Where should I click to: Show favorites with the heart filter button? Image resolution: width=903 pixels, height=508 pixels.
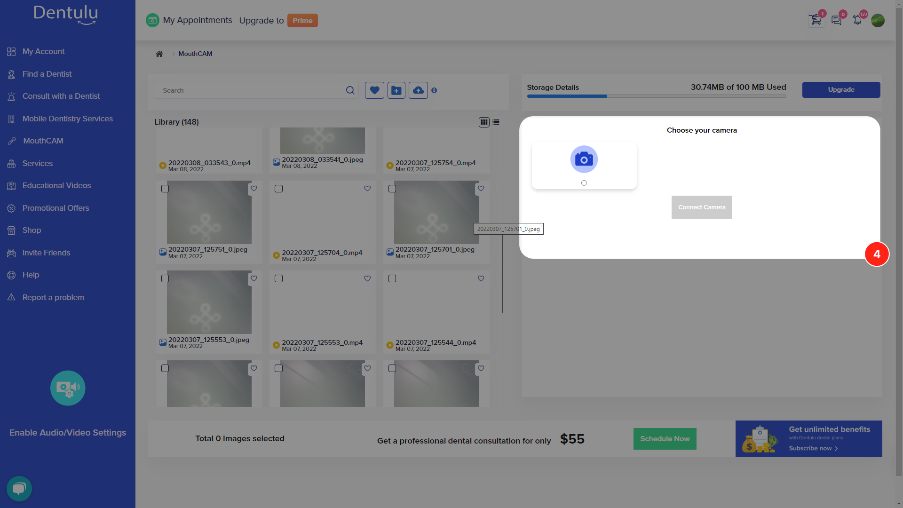coord(374,90)
